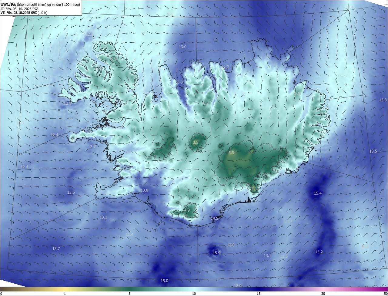Click the 5 tick on the color scale
This screenshot has width=388, height=296.
point(129,294)
